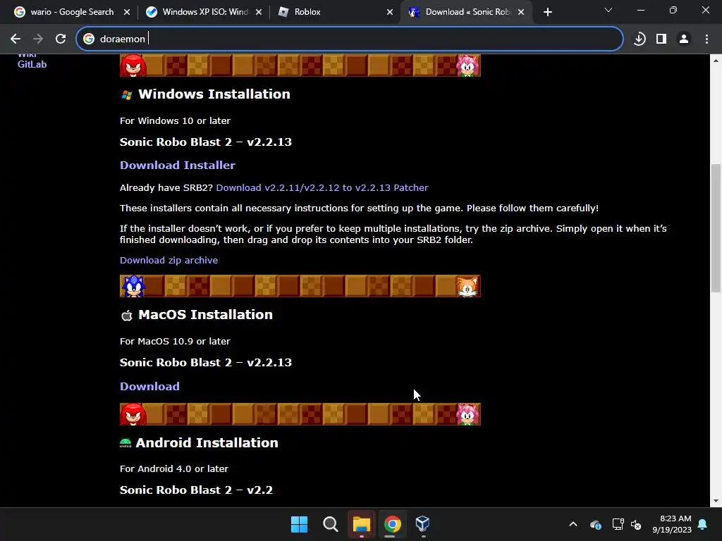Click the MacOS Download link
722x541 pixels.
tap(149, 387)
